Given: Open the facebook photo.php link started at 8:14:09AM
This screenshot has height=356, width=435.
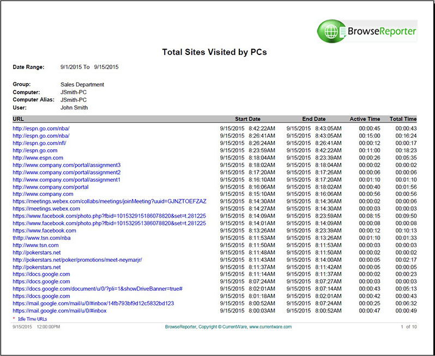Looking at the screenshot, I should [x=110, y=216].
